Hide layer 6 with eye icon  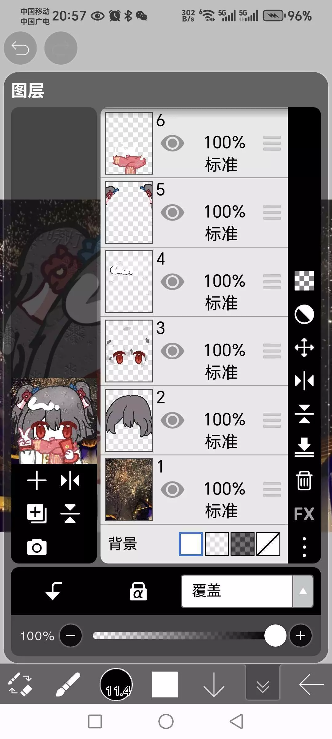point(172,143)
